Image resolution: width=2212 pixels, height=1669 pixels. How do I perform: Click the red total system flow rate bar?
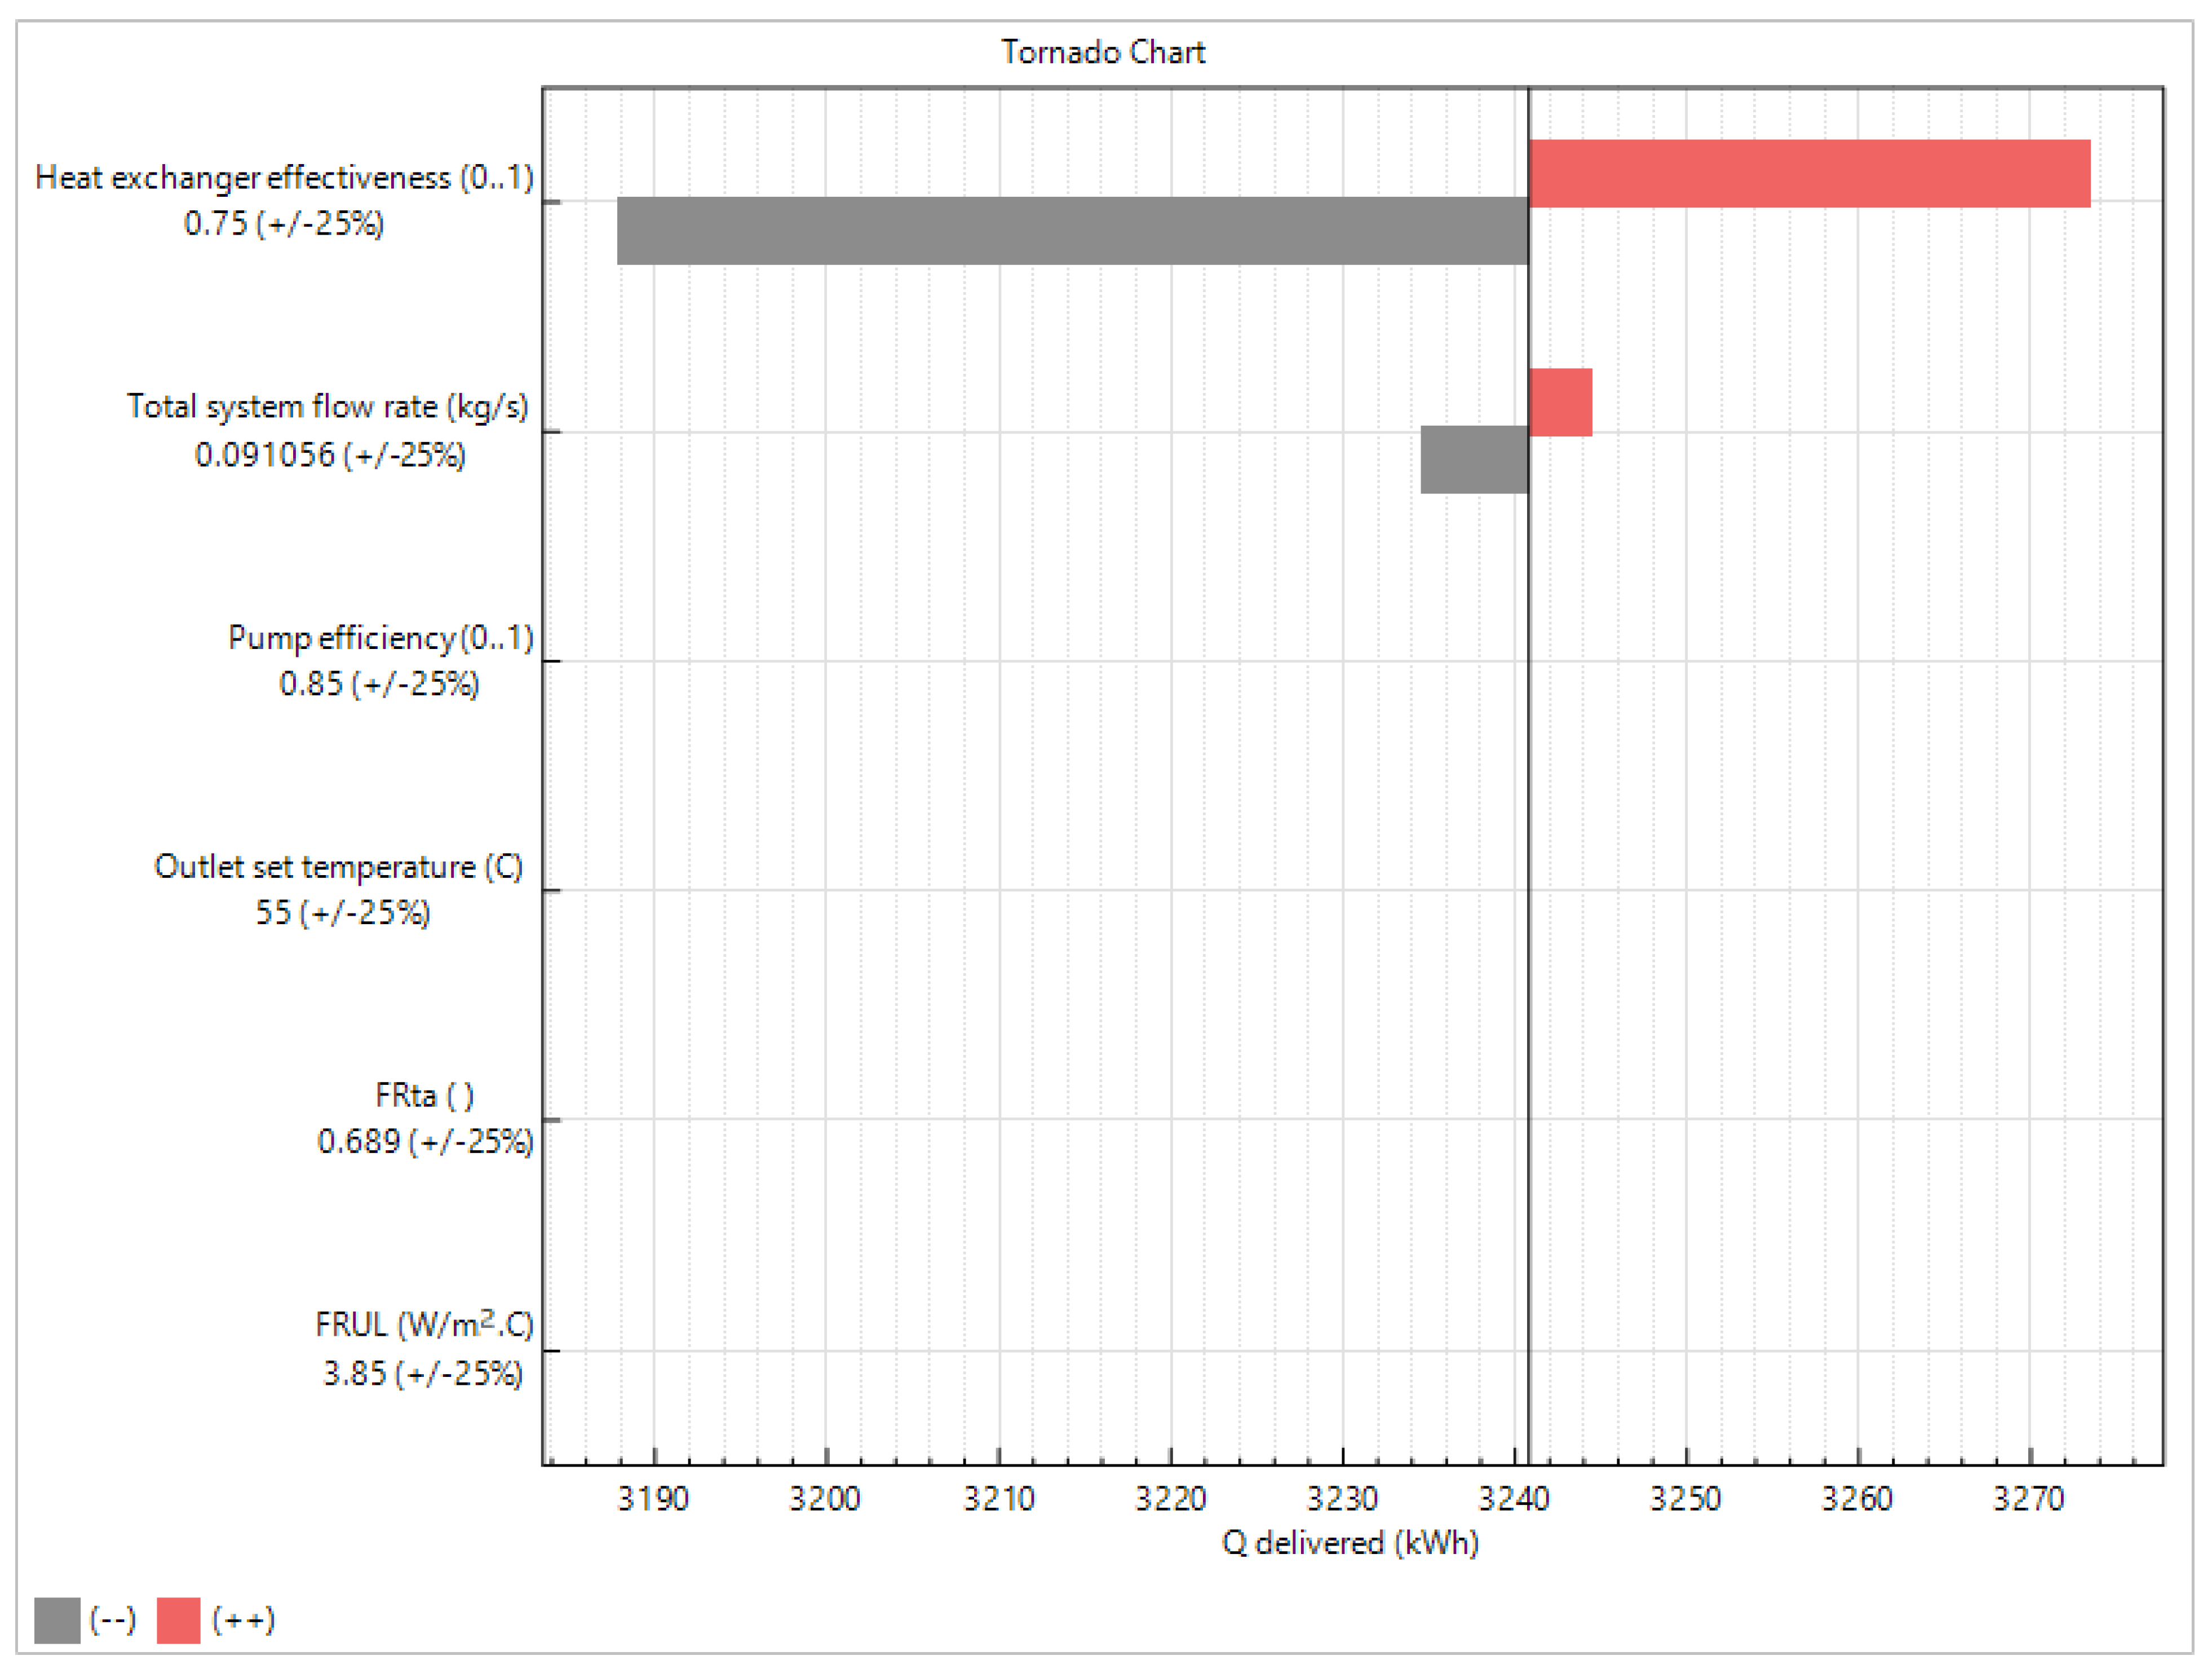[1560, 403]
